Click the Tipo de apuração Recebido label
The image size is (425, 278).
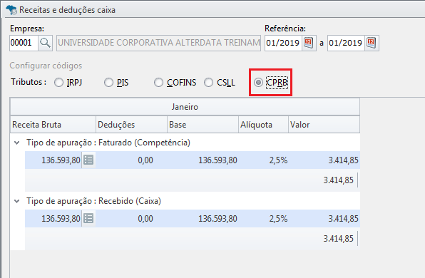coord(93,201)
